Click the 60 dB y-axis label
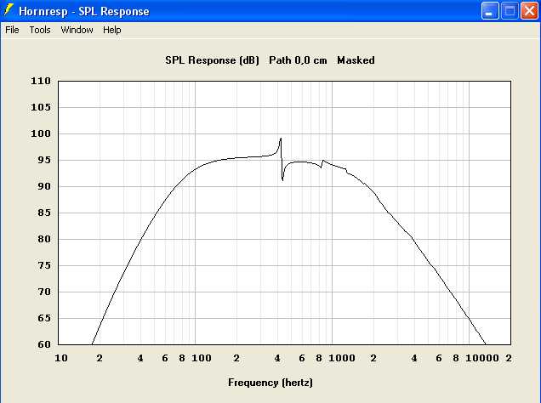 (44, 344)
